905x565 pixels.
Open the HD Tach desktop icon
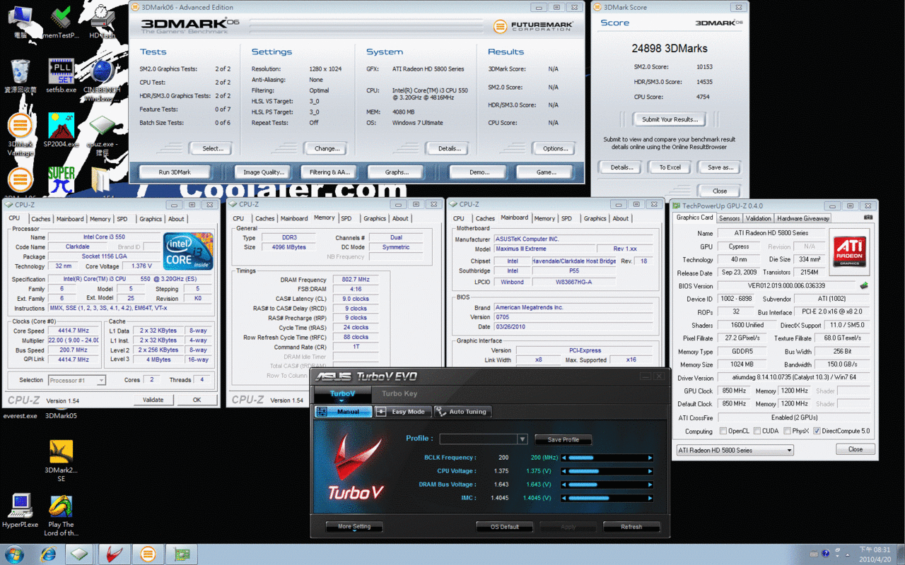[103, 21]
